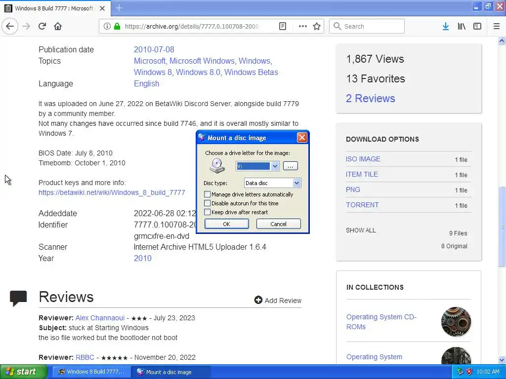
Task: Enable Manage drive letters automatically
Action: 207,194
